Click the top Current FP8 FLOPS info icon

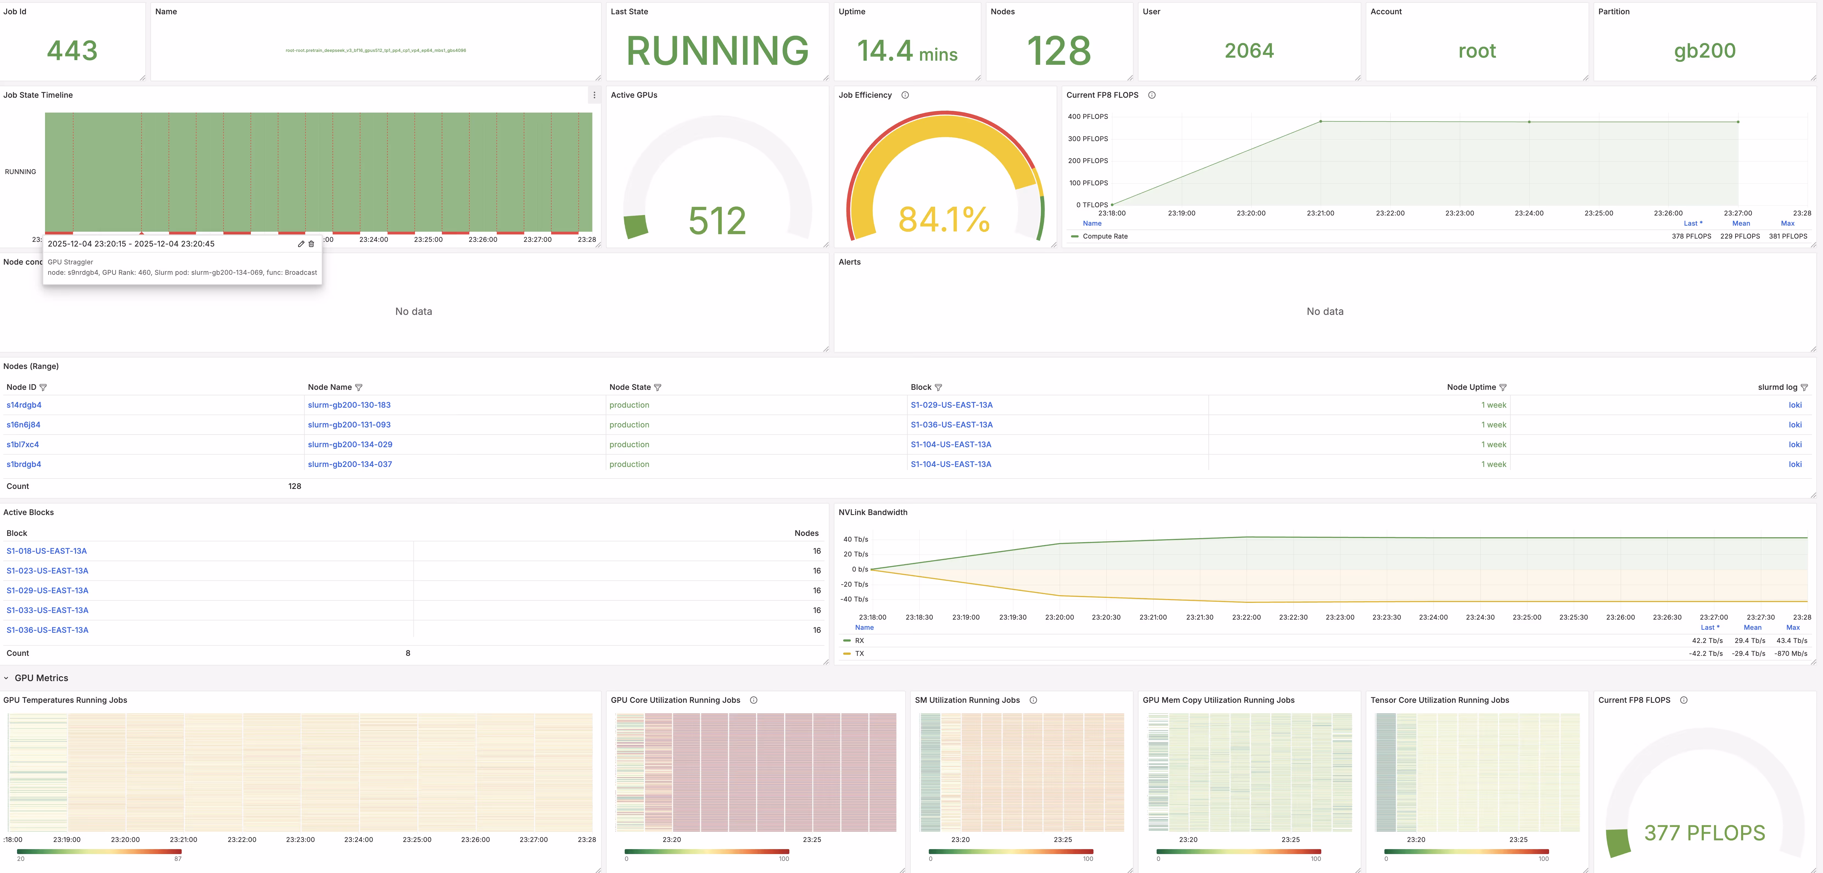[1151, 95]
